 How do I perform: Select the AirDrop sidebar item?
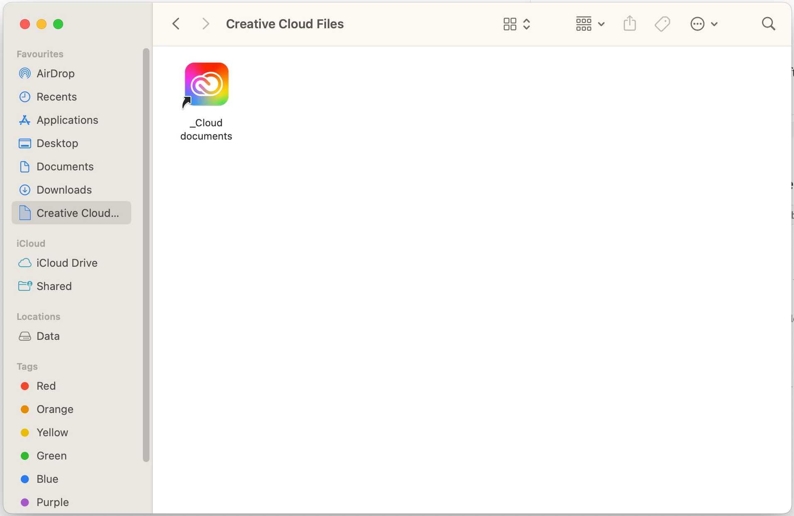pyautogui.click(x=71, y=74)
